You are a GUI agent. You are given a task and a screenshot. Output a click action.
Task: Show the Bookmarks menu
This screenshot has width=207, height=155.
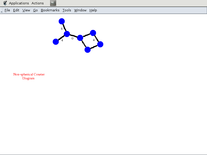point(50,10)
